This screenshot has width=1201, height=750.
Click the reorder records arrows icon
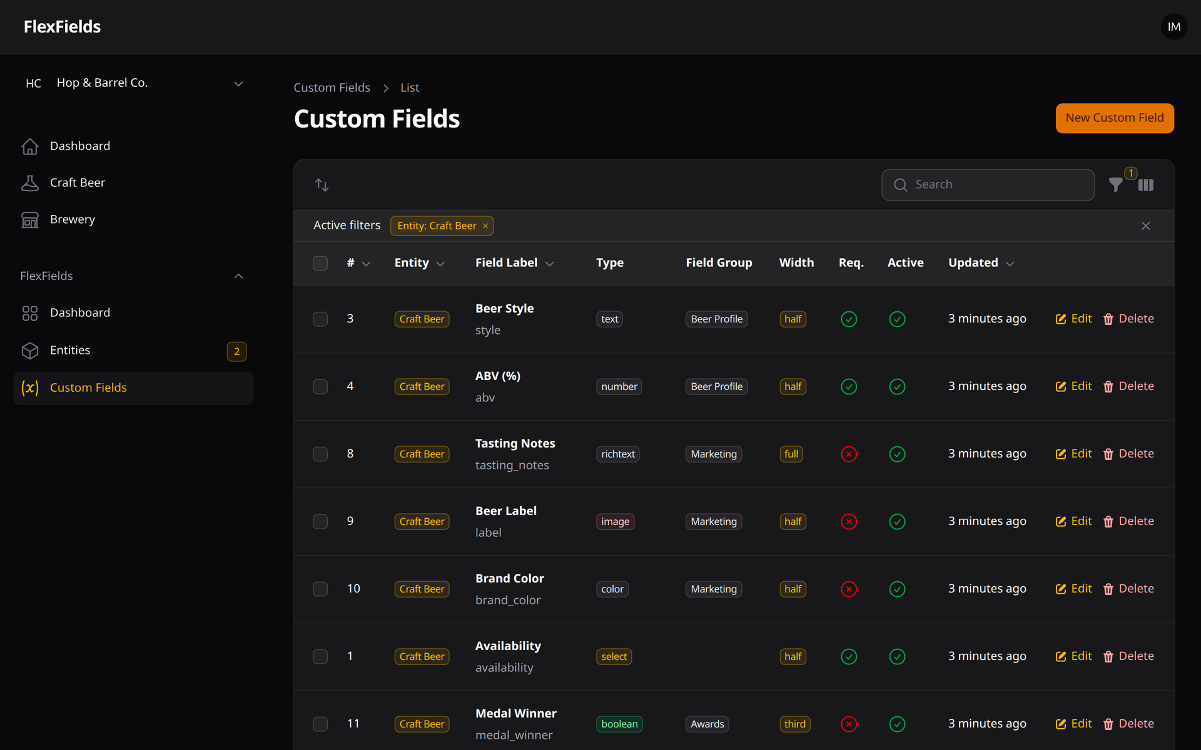pyautogui.click(x=322, y=185)
